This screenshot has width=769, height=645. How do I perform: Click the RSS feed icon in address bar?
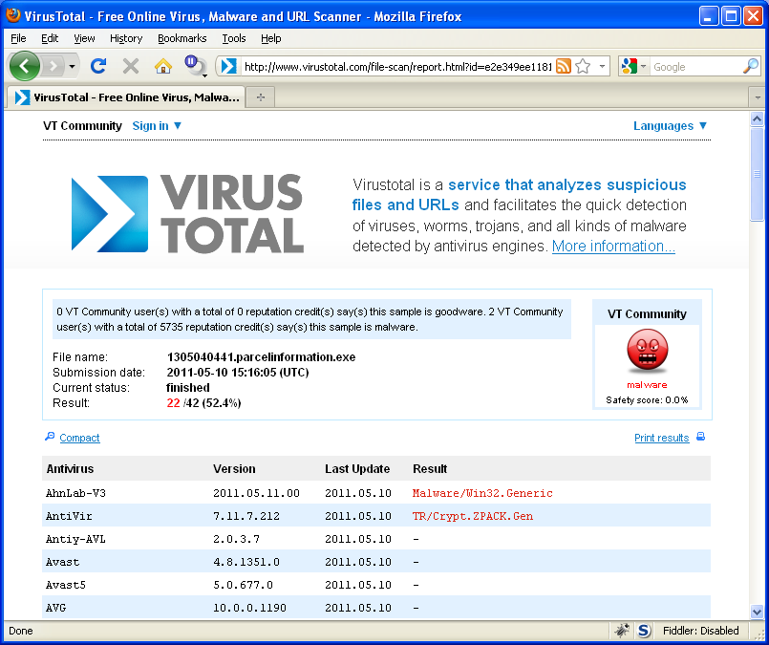point(564,66)
